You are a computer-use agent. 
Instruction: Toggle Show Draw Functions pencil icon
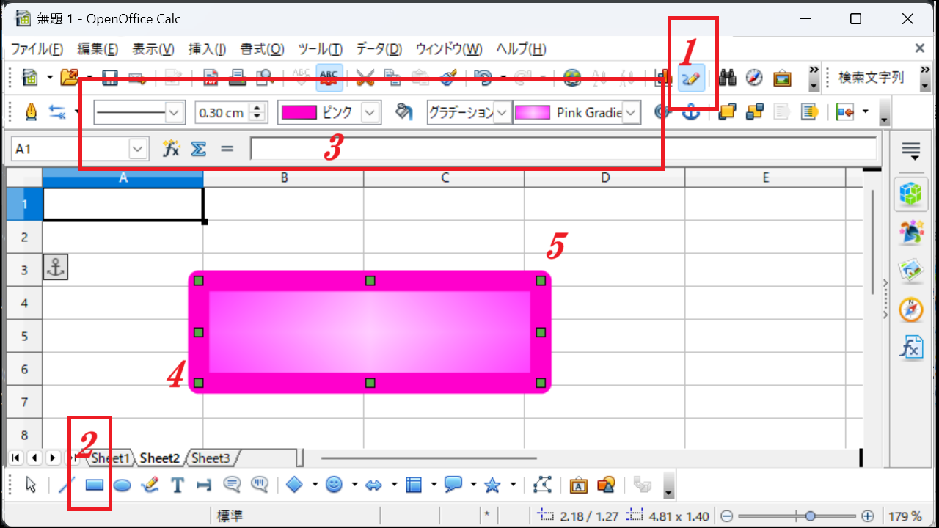point(692,78)
